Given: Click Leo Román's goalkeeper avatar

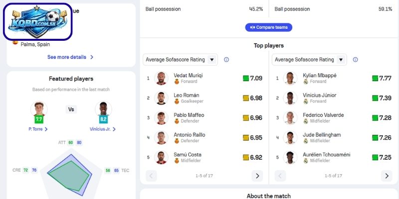Looking at the screenshot, I should 161,98.
